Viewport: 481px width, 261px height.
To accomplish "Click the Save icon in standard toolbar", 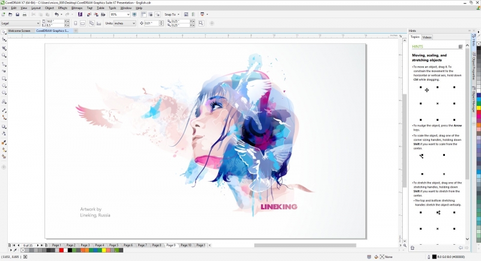I will [17, 14].
